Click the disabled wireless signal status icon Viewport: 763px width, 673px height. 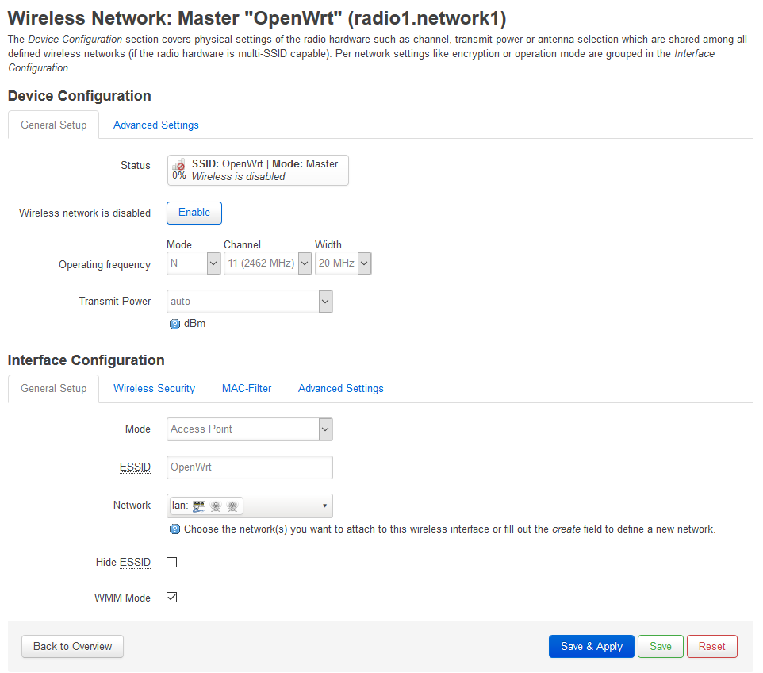(179, 164)
